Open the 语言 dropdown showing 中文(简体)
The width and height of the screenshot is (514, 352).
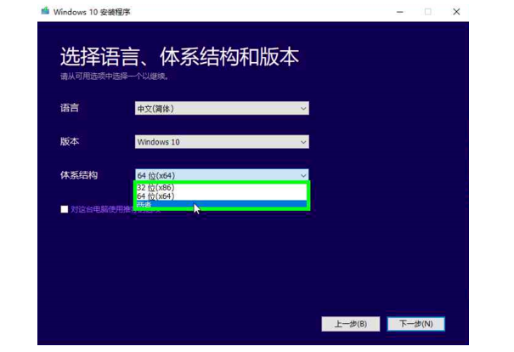pos(222,108)
